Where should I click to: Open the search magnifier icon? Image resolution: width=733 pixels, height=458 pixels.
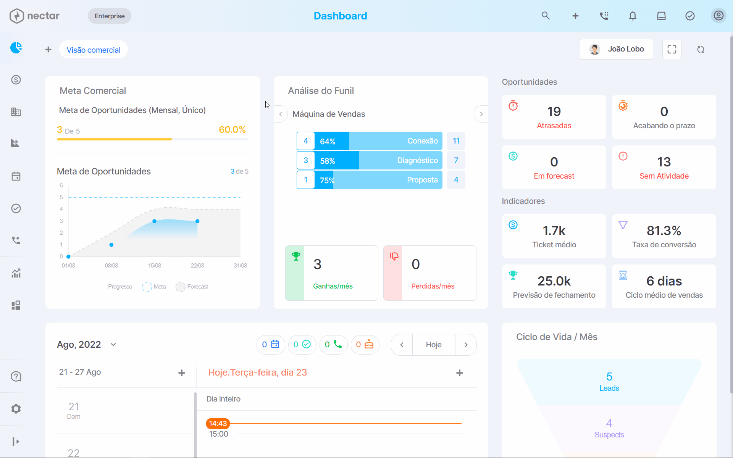coord(546,16)
